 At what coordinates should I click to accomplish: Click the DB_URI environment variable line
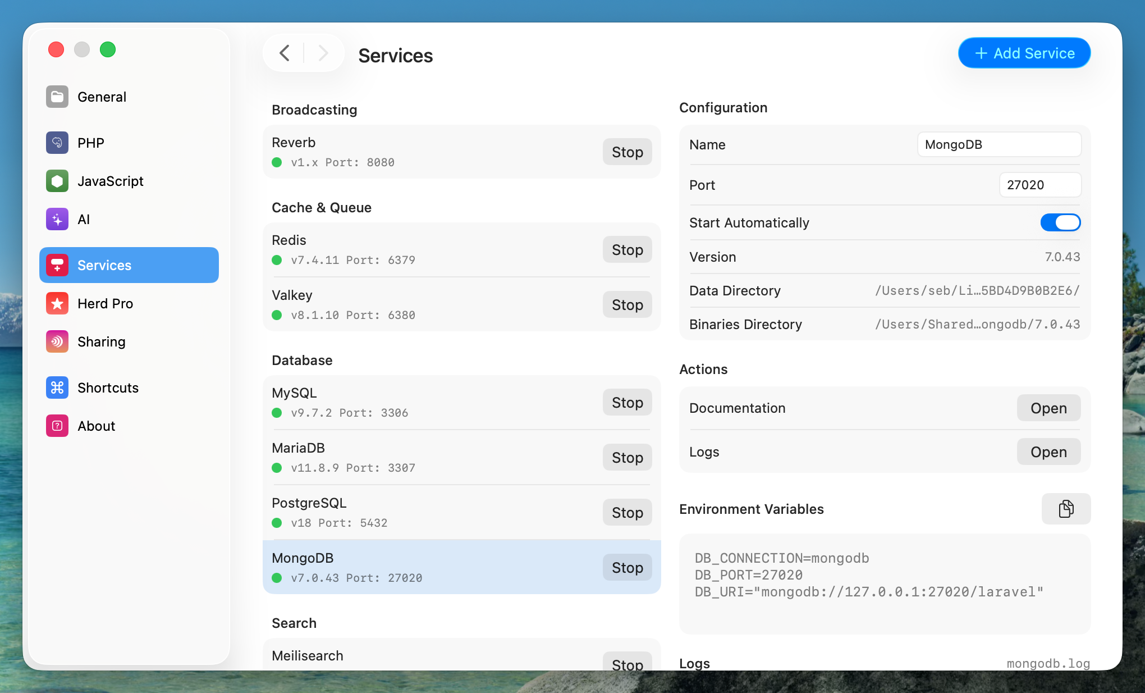[x=869, y=591]
